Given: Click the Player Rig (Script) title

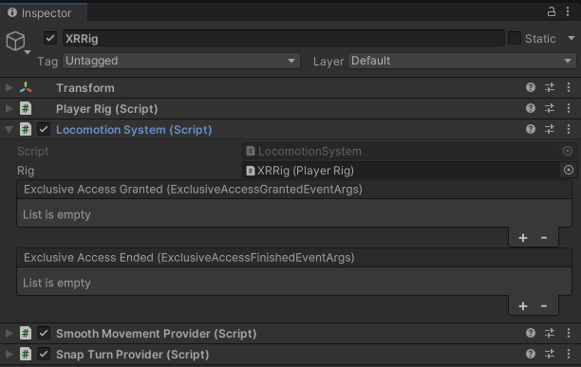Looking at the screenshot, I should click(x=106, y=109).
